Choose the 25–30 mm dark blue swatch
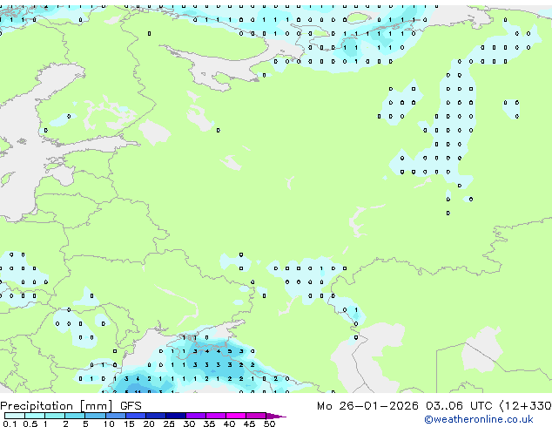The image size is (552, 427). click(175, 416)
